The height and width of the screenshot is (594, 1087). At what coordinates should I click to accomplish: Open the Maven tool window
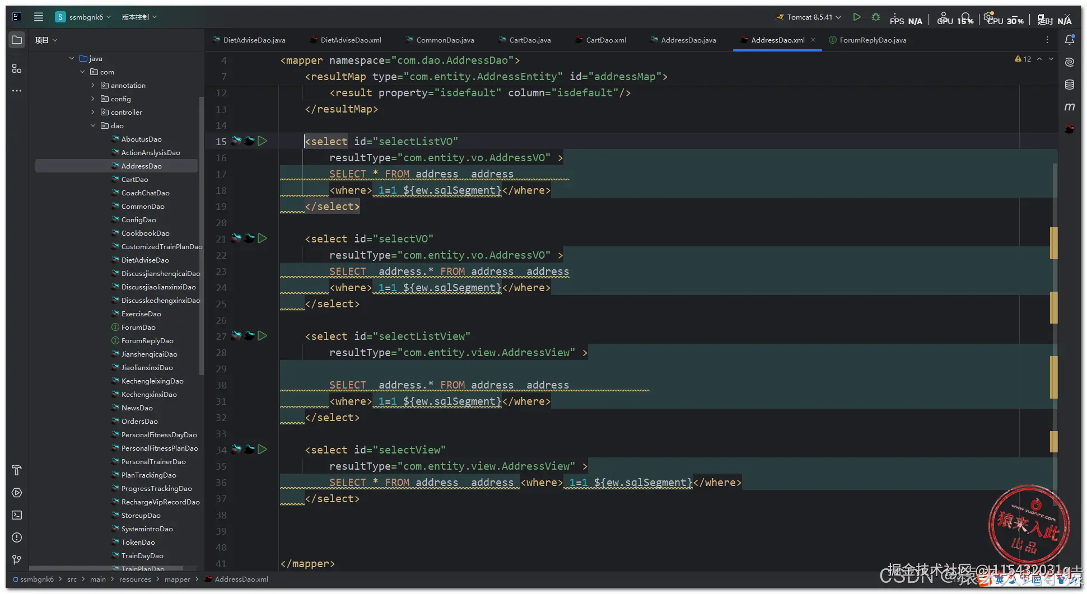pyautogui.click(x=1070, y=107)
